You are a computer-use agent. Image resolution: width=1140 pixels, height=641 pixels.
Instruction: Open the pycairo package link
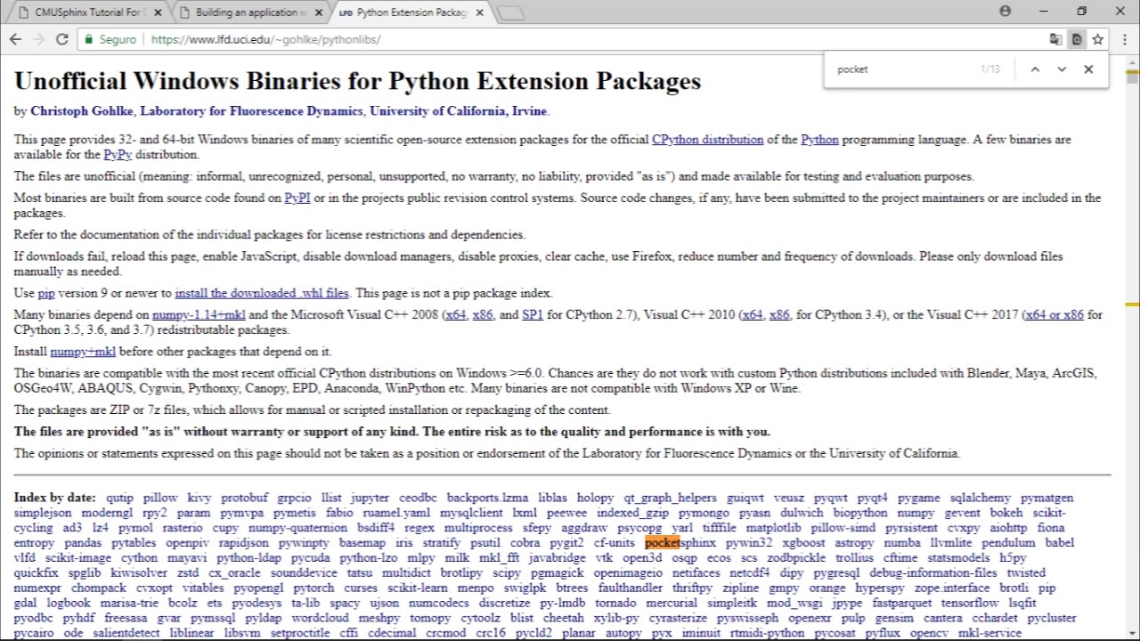pyautogui.click(x=34, y=633)
